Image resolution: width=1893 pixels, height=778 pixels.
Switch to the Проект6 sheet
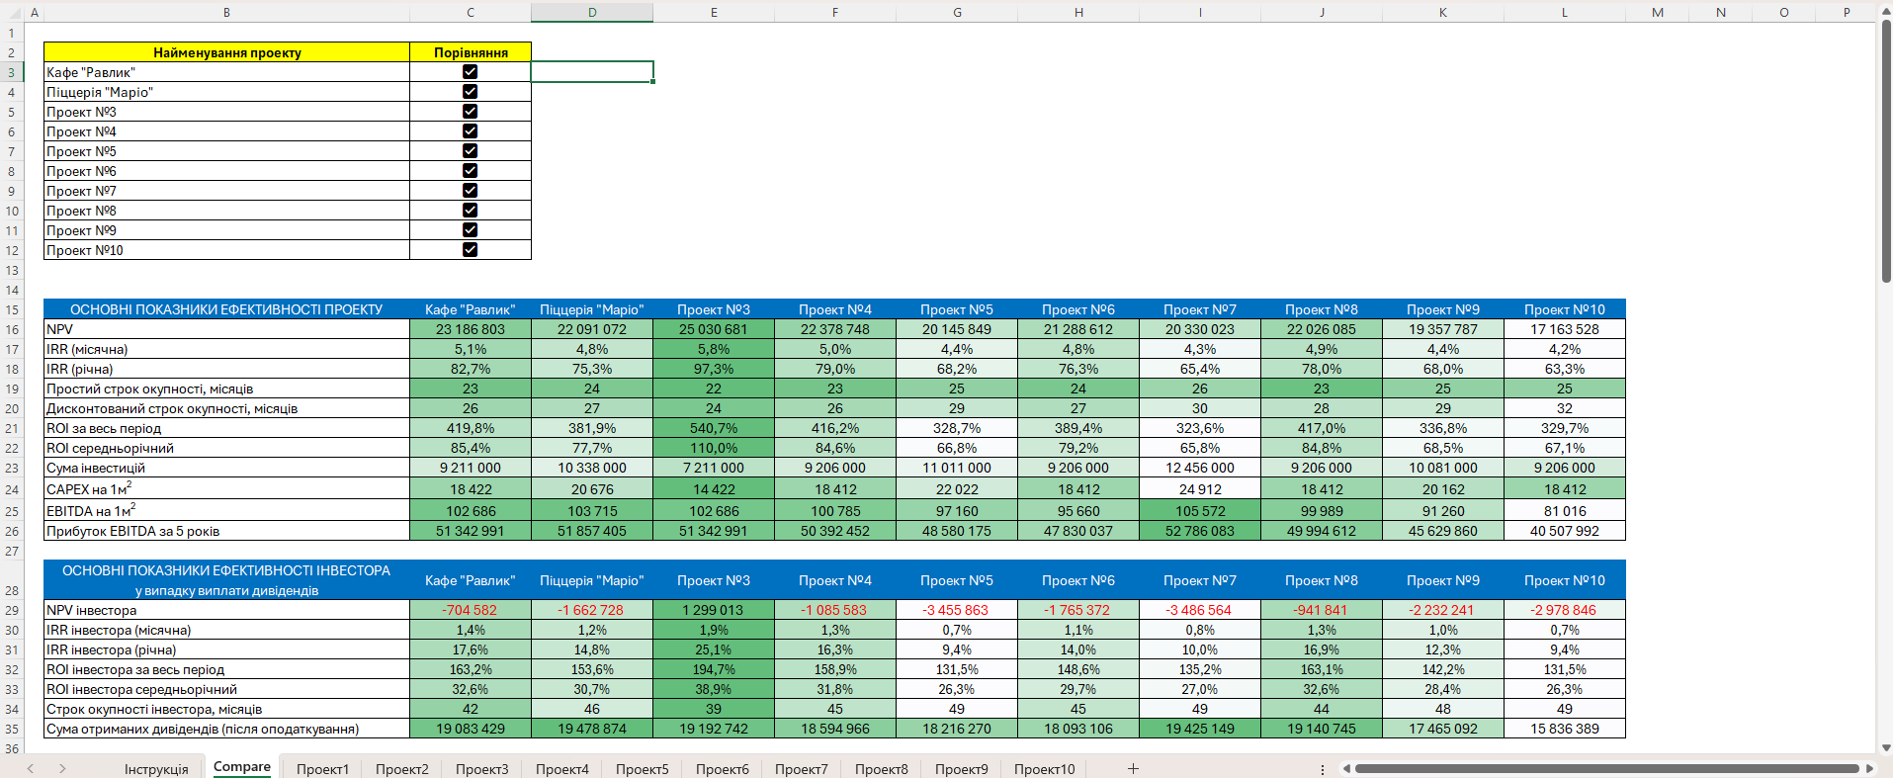[x=723, y=769]
